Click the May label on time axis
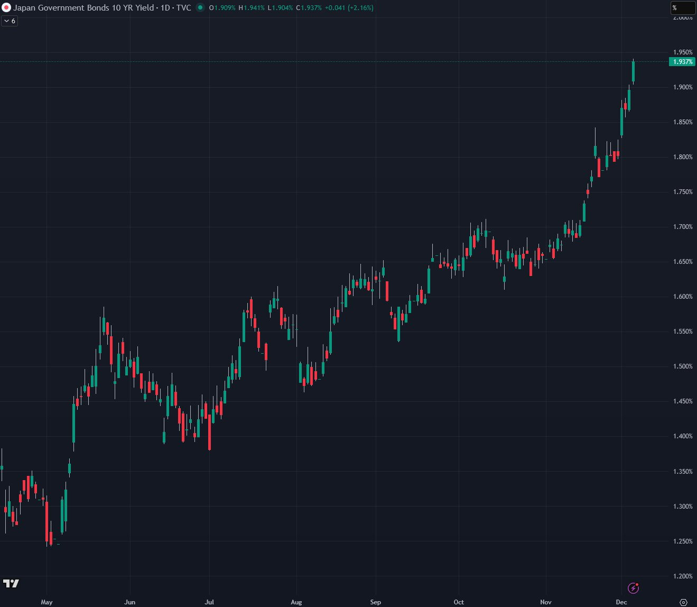The image size is (697, 607). pyautogui.click(x=47, y=602)
